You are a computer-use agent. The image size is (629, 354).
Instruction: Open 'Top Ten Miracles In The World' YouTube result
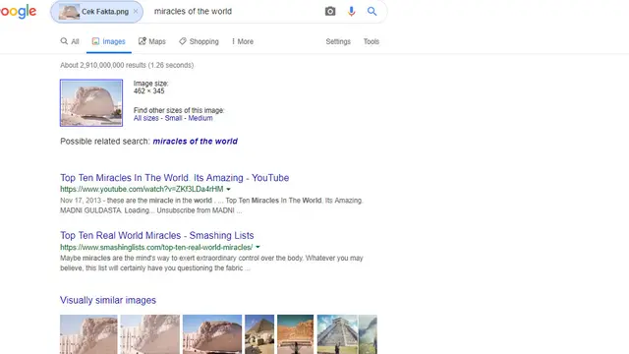click(175, 178)
